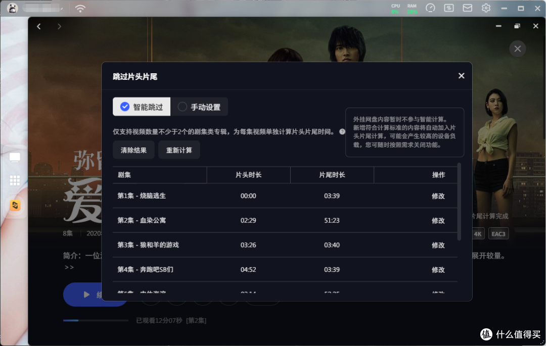Open the CPU usage indicator

(395, 9)
